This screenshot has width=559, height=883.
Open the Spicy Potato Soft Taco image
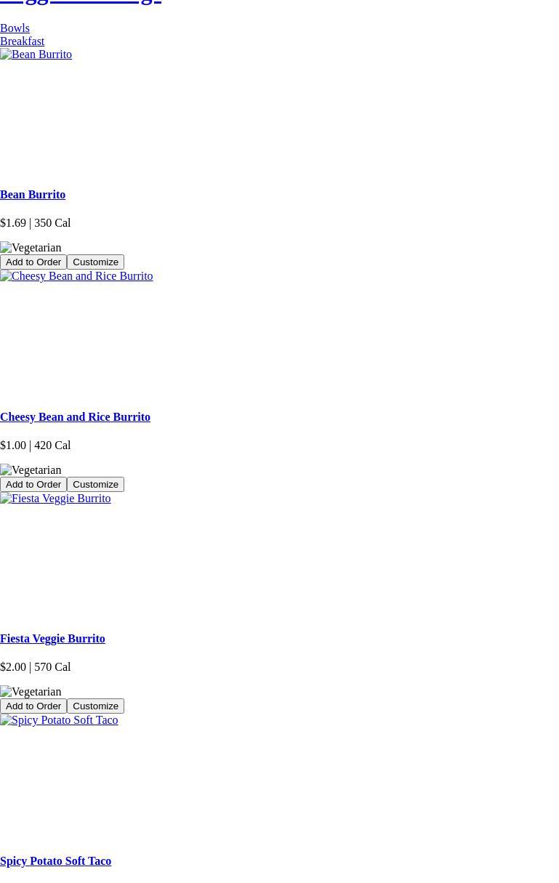click(x=59, y=720)
